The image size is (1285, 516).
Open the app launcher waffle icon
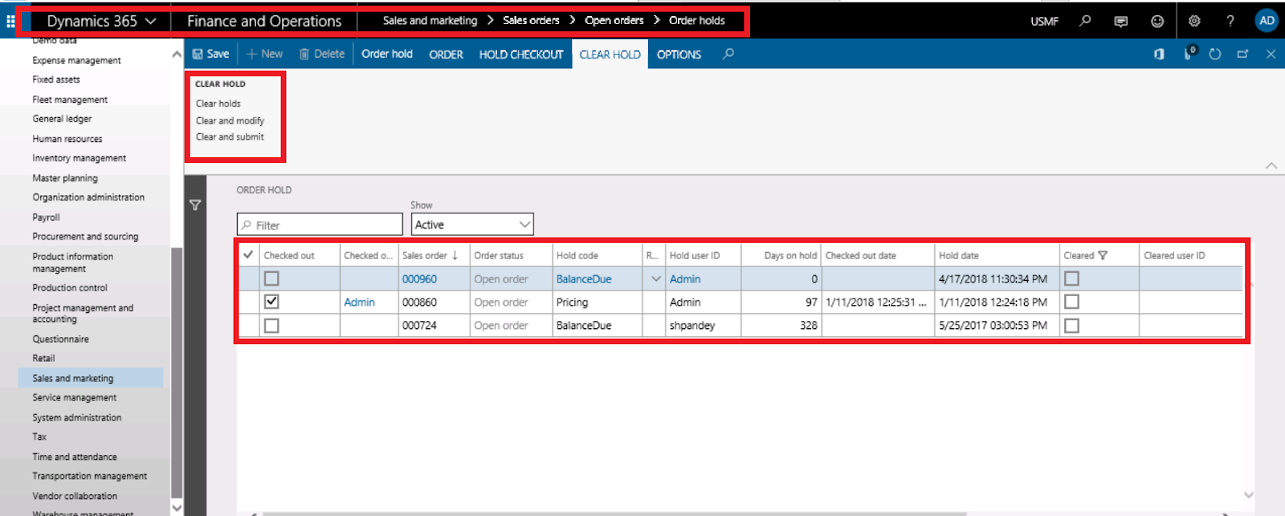10,21
